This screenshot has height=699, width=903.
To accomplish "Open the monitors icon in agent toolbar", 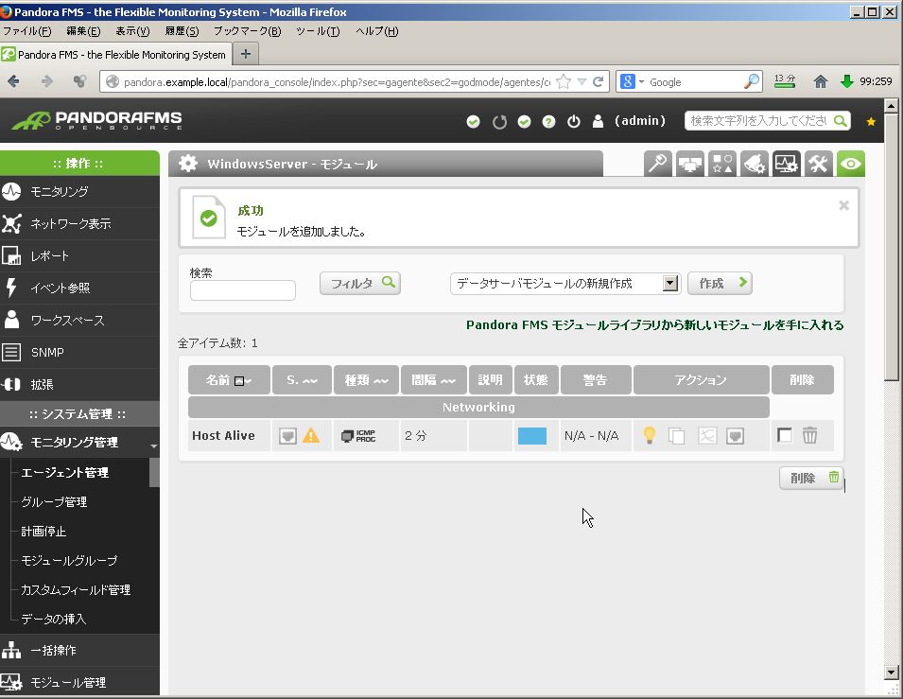I will click(690, 164).
